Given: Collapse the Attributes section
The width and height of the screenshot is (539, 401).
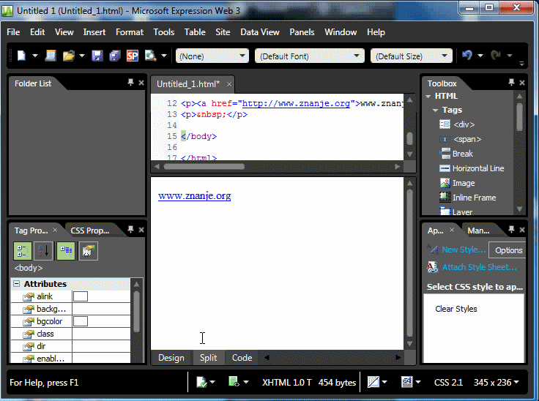Looking at the screenshot, I should click(x=16, y=284).
